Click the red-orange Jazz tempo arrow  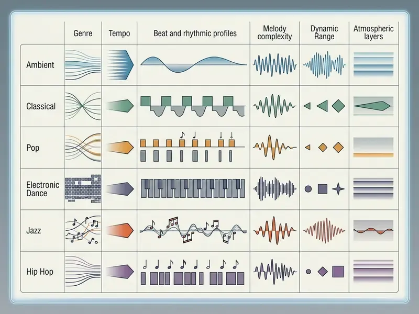(x=120, y=230)
